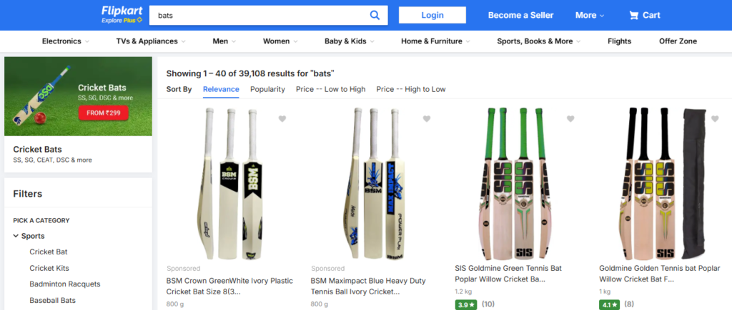Select Badminton Racquets category filter
This screenshot has height=310, width=732.
(65, 284)
